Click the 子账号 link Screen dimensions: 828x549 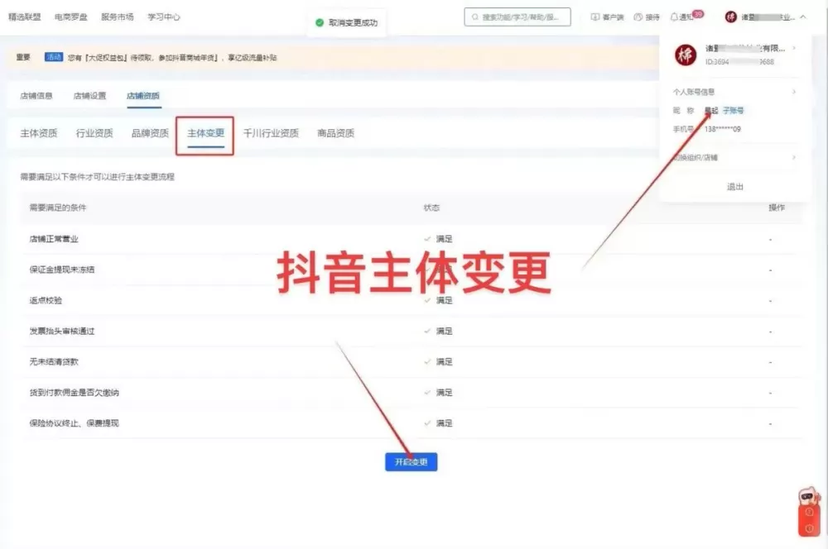(x=733, y=110)
